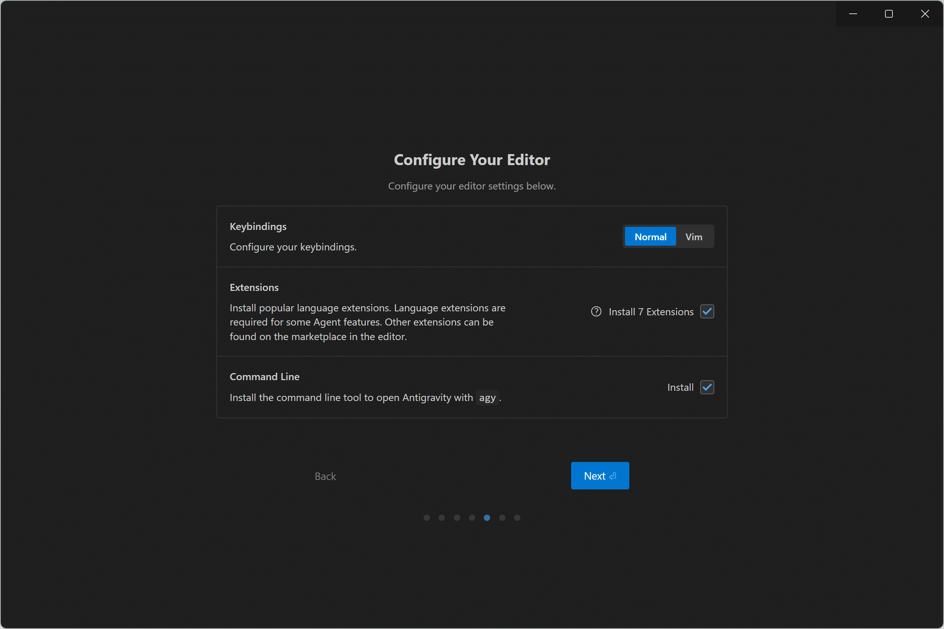
Task: Switch keybindings to Vim
Action: 693,237
